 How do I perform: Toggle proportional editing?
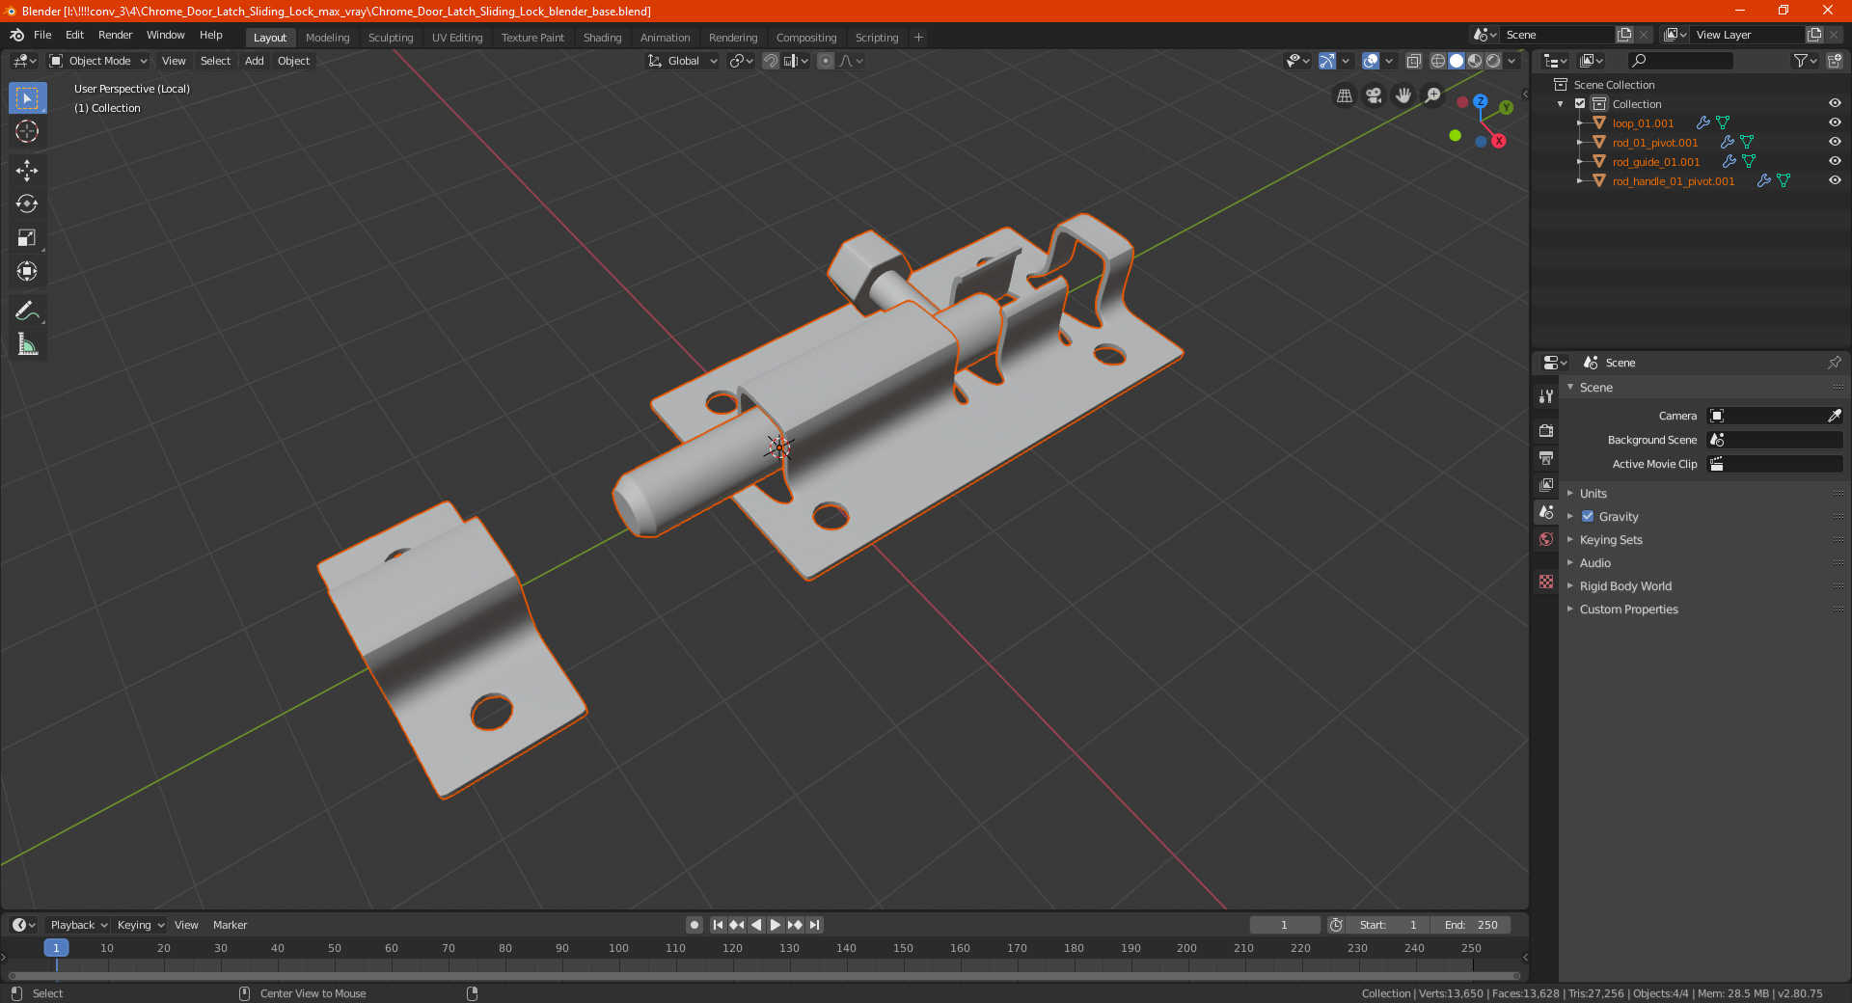[826, 61]
